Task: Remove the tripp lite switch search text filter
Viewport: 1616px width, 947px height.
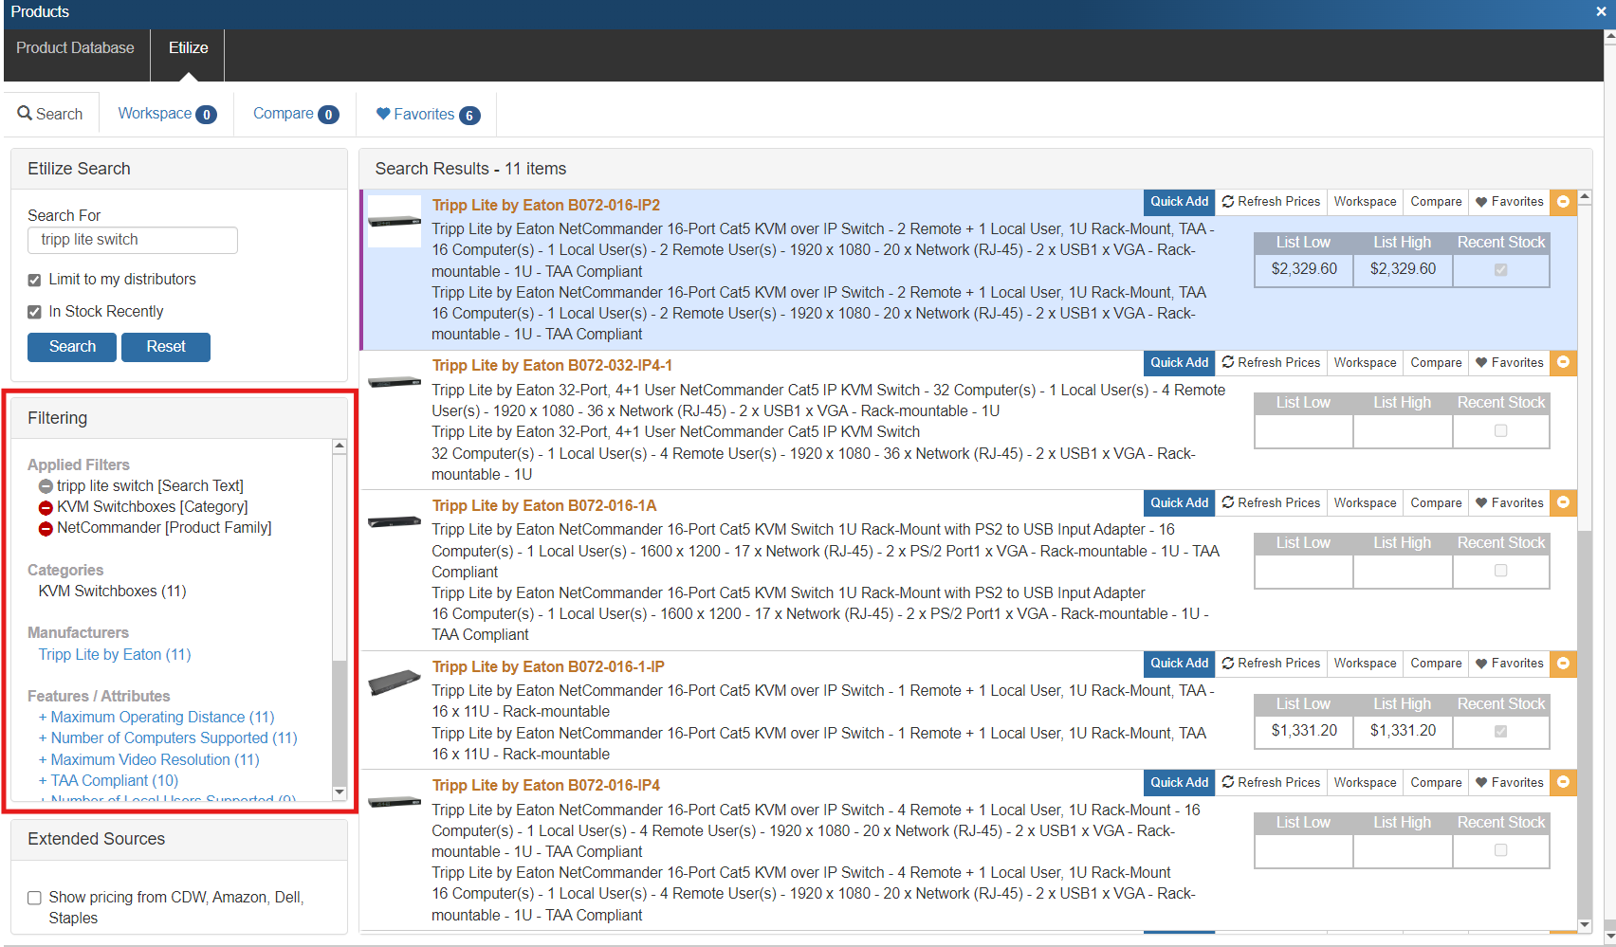Action: coord(46,486)
